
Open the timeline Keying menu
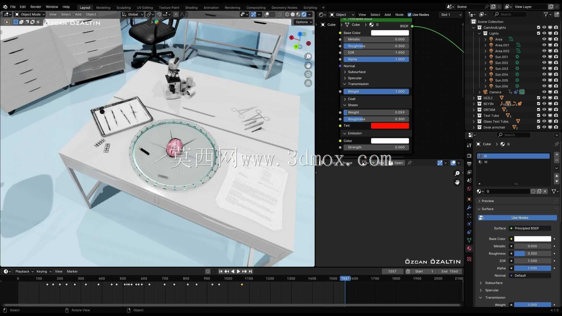pyautogui.click(x=44, y=271)
